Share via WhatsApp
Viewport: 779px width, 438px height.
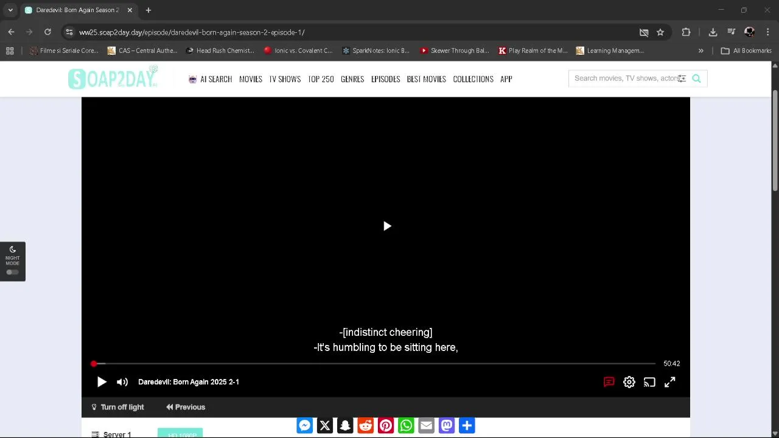point(406,426)
